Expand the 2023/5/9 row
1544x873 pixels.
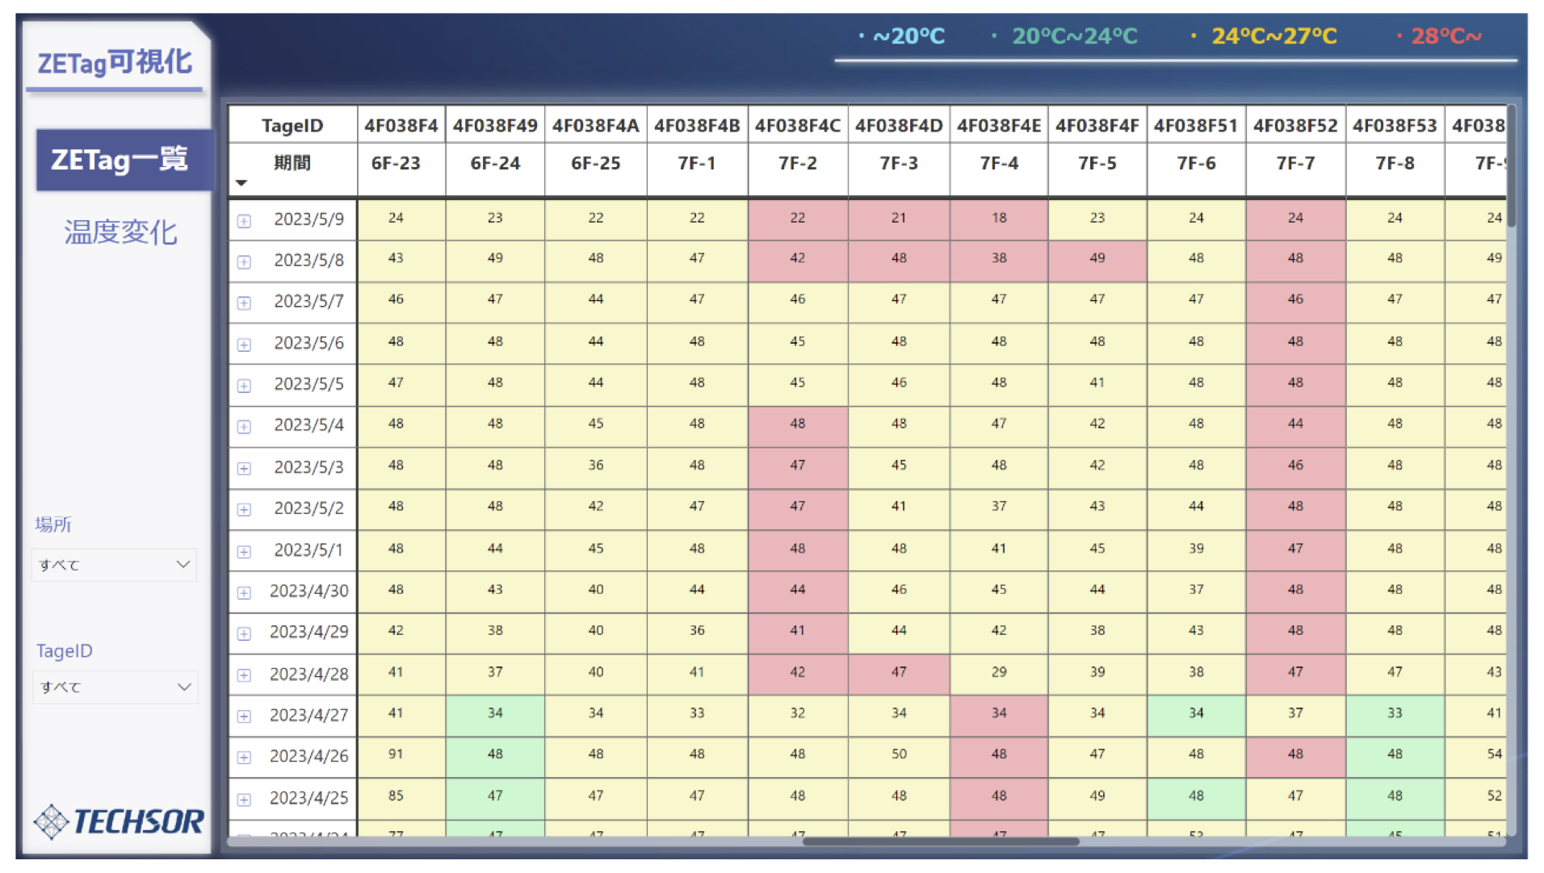point(244,221)
